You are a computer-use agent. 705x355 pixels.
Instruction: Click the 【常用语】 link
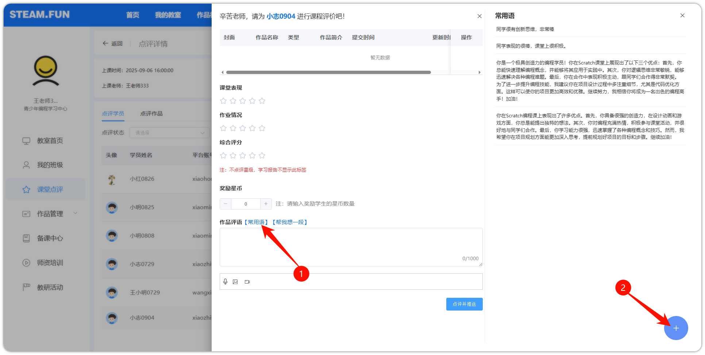click(x=256, y=222)
